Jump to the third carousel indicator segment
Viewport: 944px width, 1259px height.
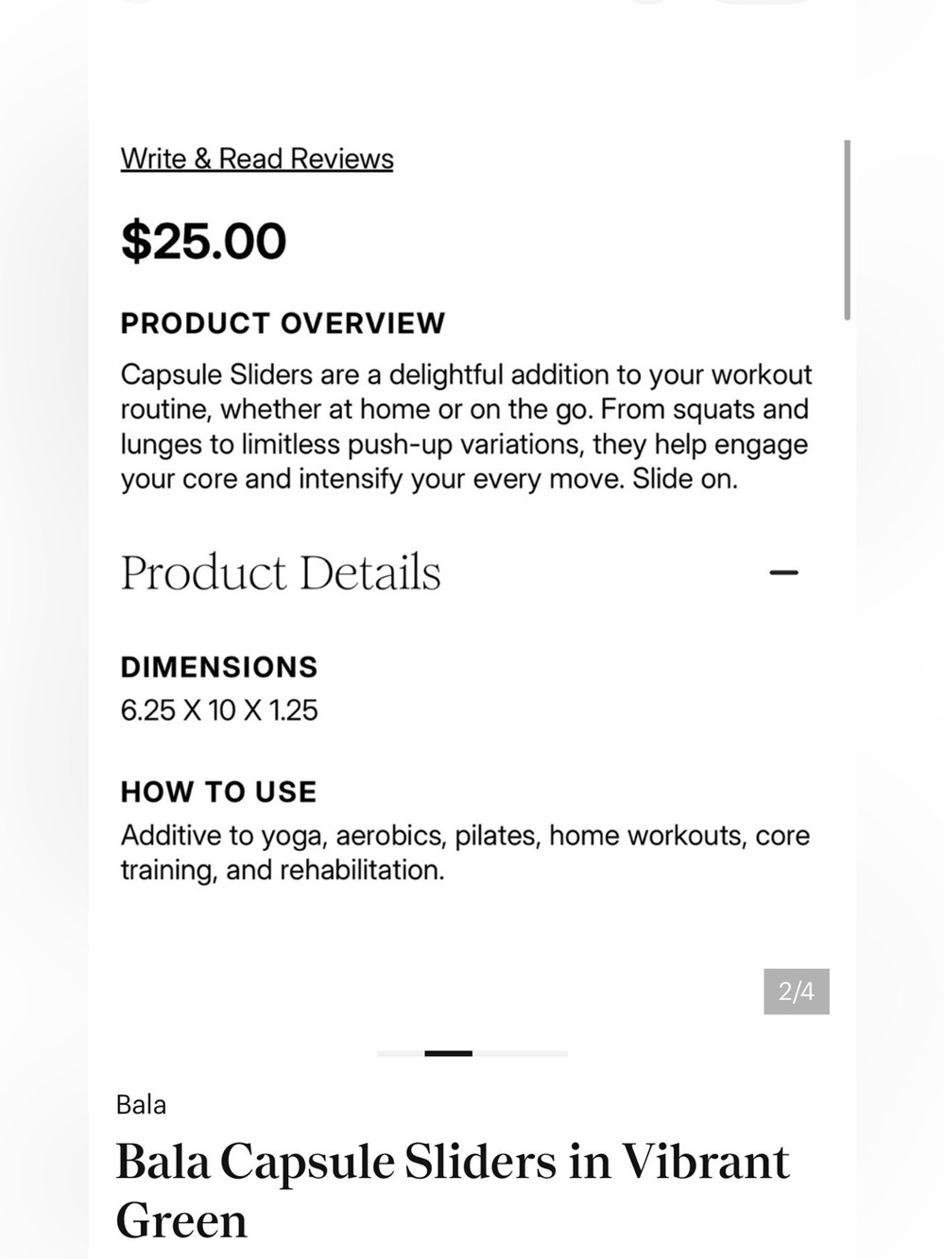click(496, 1053)
